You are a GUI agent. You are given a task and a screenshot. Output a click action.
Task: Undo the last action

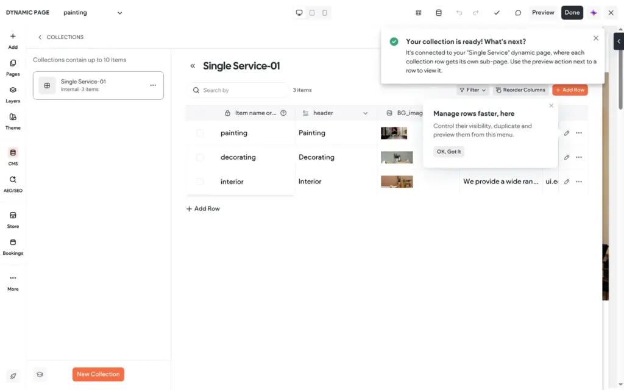coord(459,13)
